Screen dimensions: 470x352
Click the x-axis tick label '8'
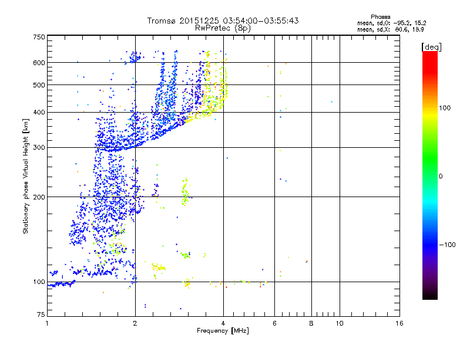311,323
